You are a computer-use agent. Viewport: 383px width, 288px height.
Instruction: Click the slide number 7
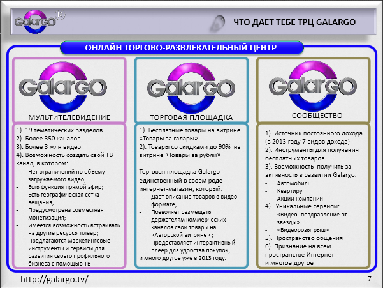click(x=370, y=278)
